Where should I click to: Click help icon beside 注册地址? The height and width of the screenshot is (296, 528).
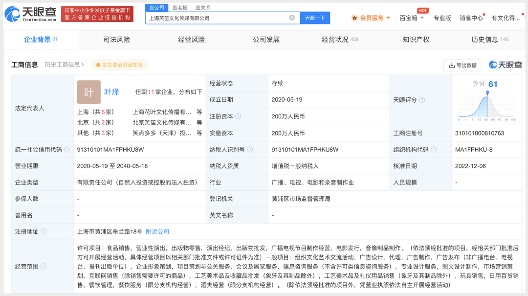[x=44, y=231]
